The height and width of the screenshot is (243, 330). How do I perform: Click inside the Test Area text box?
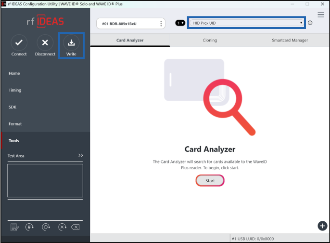[x=45, y=180]
